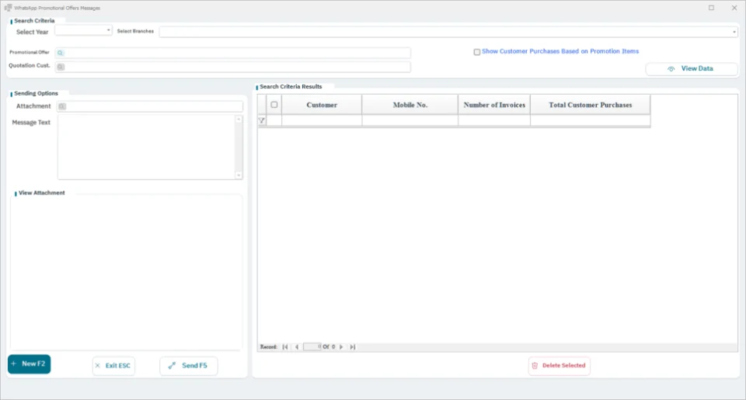Click into the Attachment field

click(150, 106)
